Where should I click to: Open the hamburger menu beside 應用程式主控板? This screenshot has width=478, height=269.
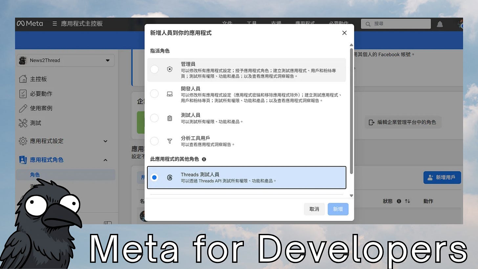point(55,24)
